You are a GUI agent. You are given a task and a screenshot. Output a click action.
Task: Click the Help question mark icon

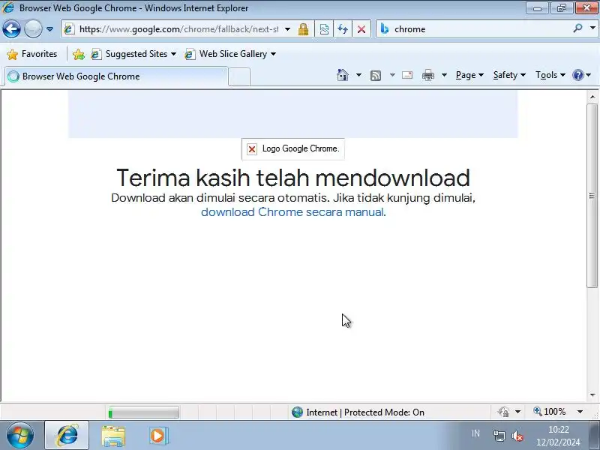(x=577, y=75)
